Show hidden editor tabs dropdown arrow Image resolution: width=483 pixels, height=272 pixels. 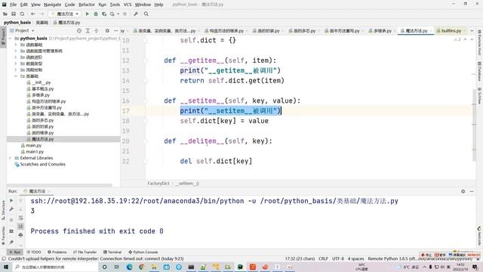(x=472, y=30)
